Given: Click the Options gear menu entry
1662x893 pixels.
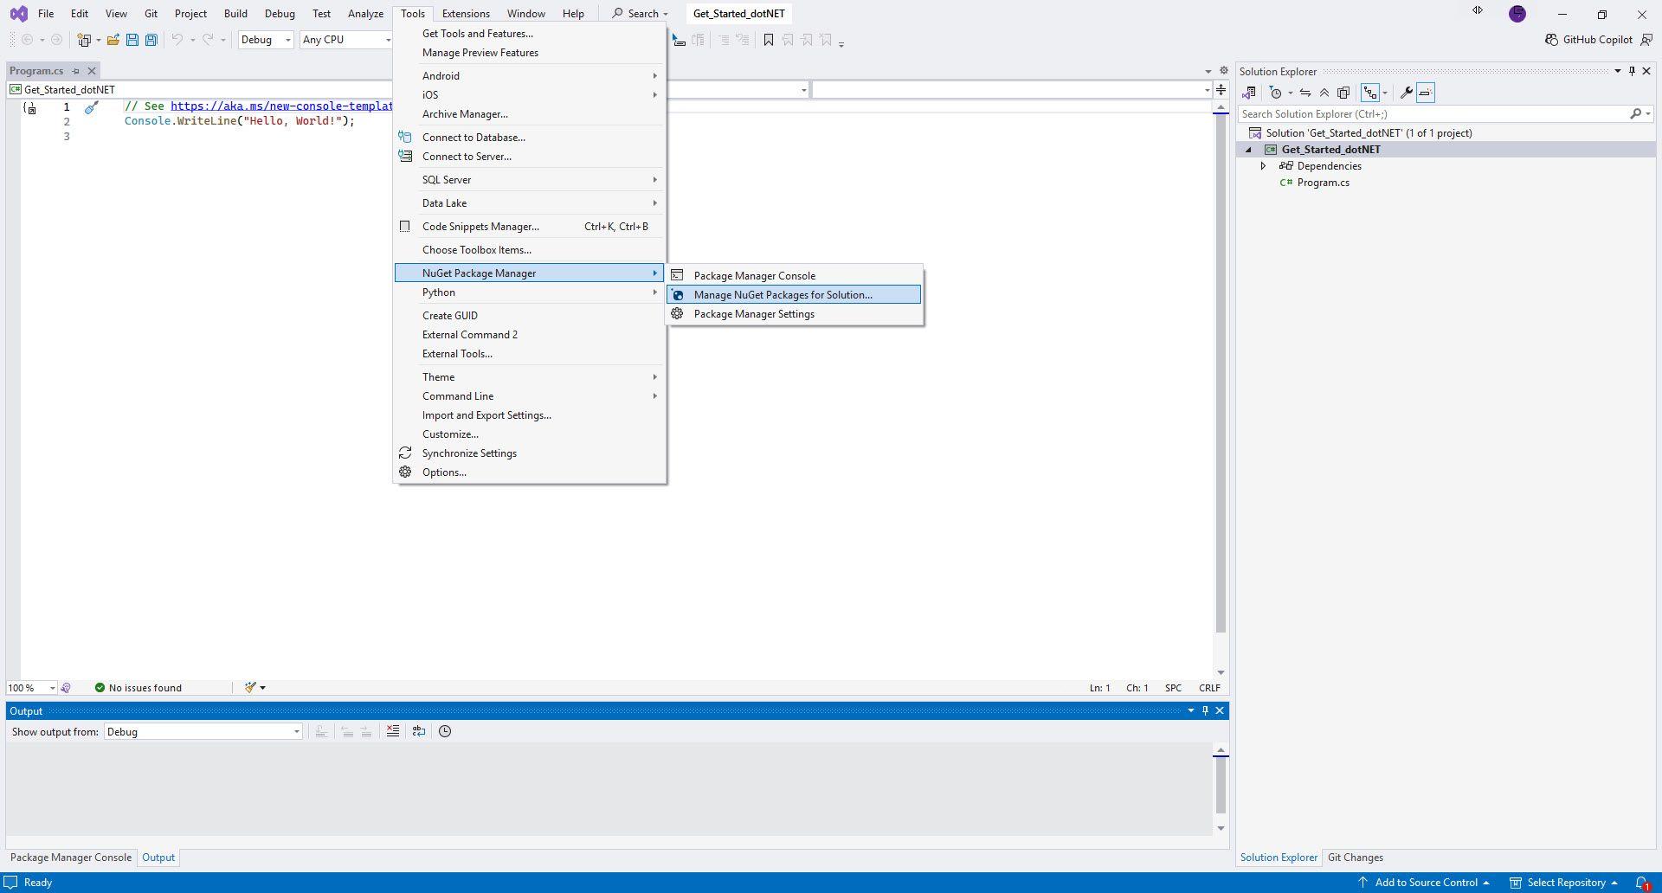Looking at the screenshot, I should click(444, 472).
